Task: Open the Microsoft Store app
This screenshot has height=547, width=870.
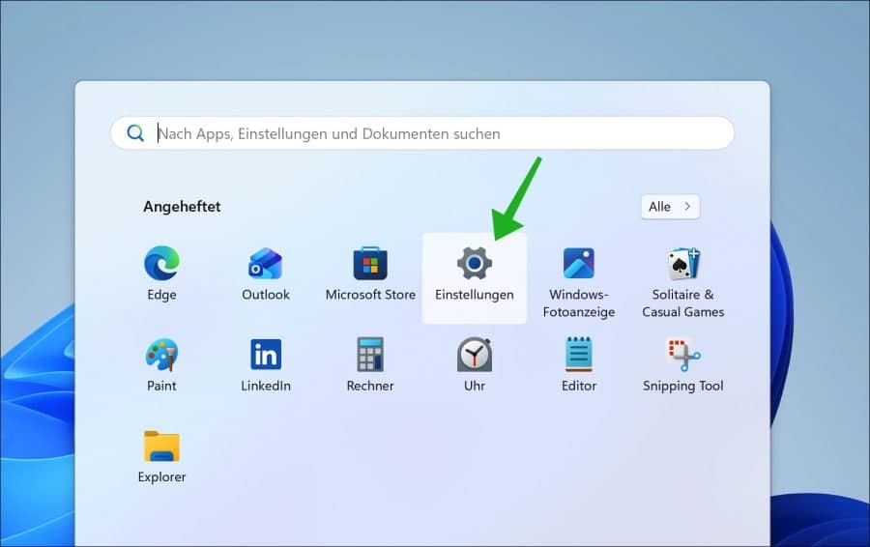Action: click(x=370, y=264)
